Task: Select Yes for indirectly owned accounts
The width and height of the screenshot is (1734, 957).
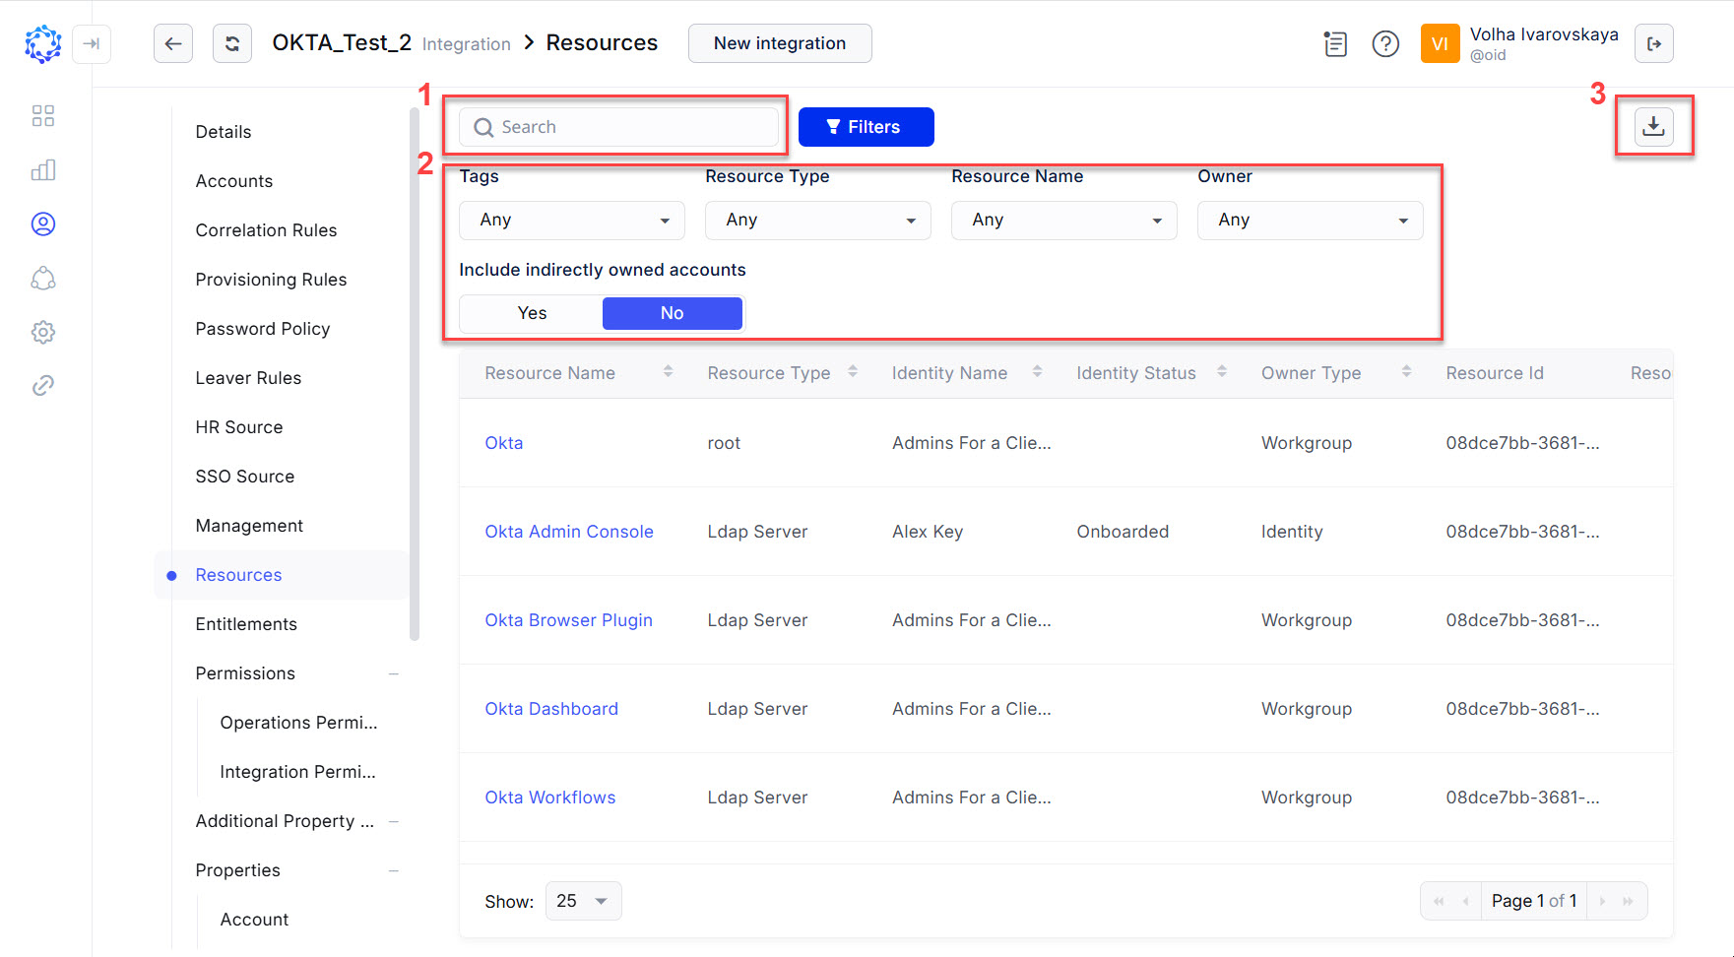Action: tap(532, 313)
